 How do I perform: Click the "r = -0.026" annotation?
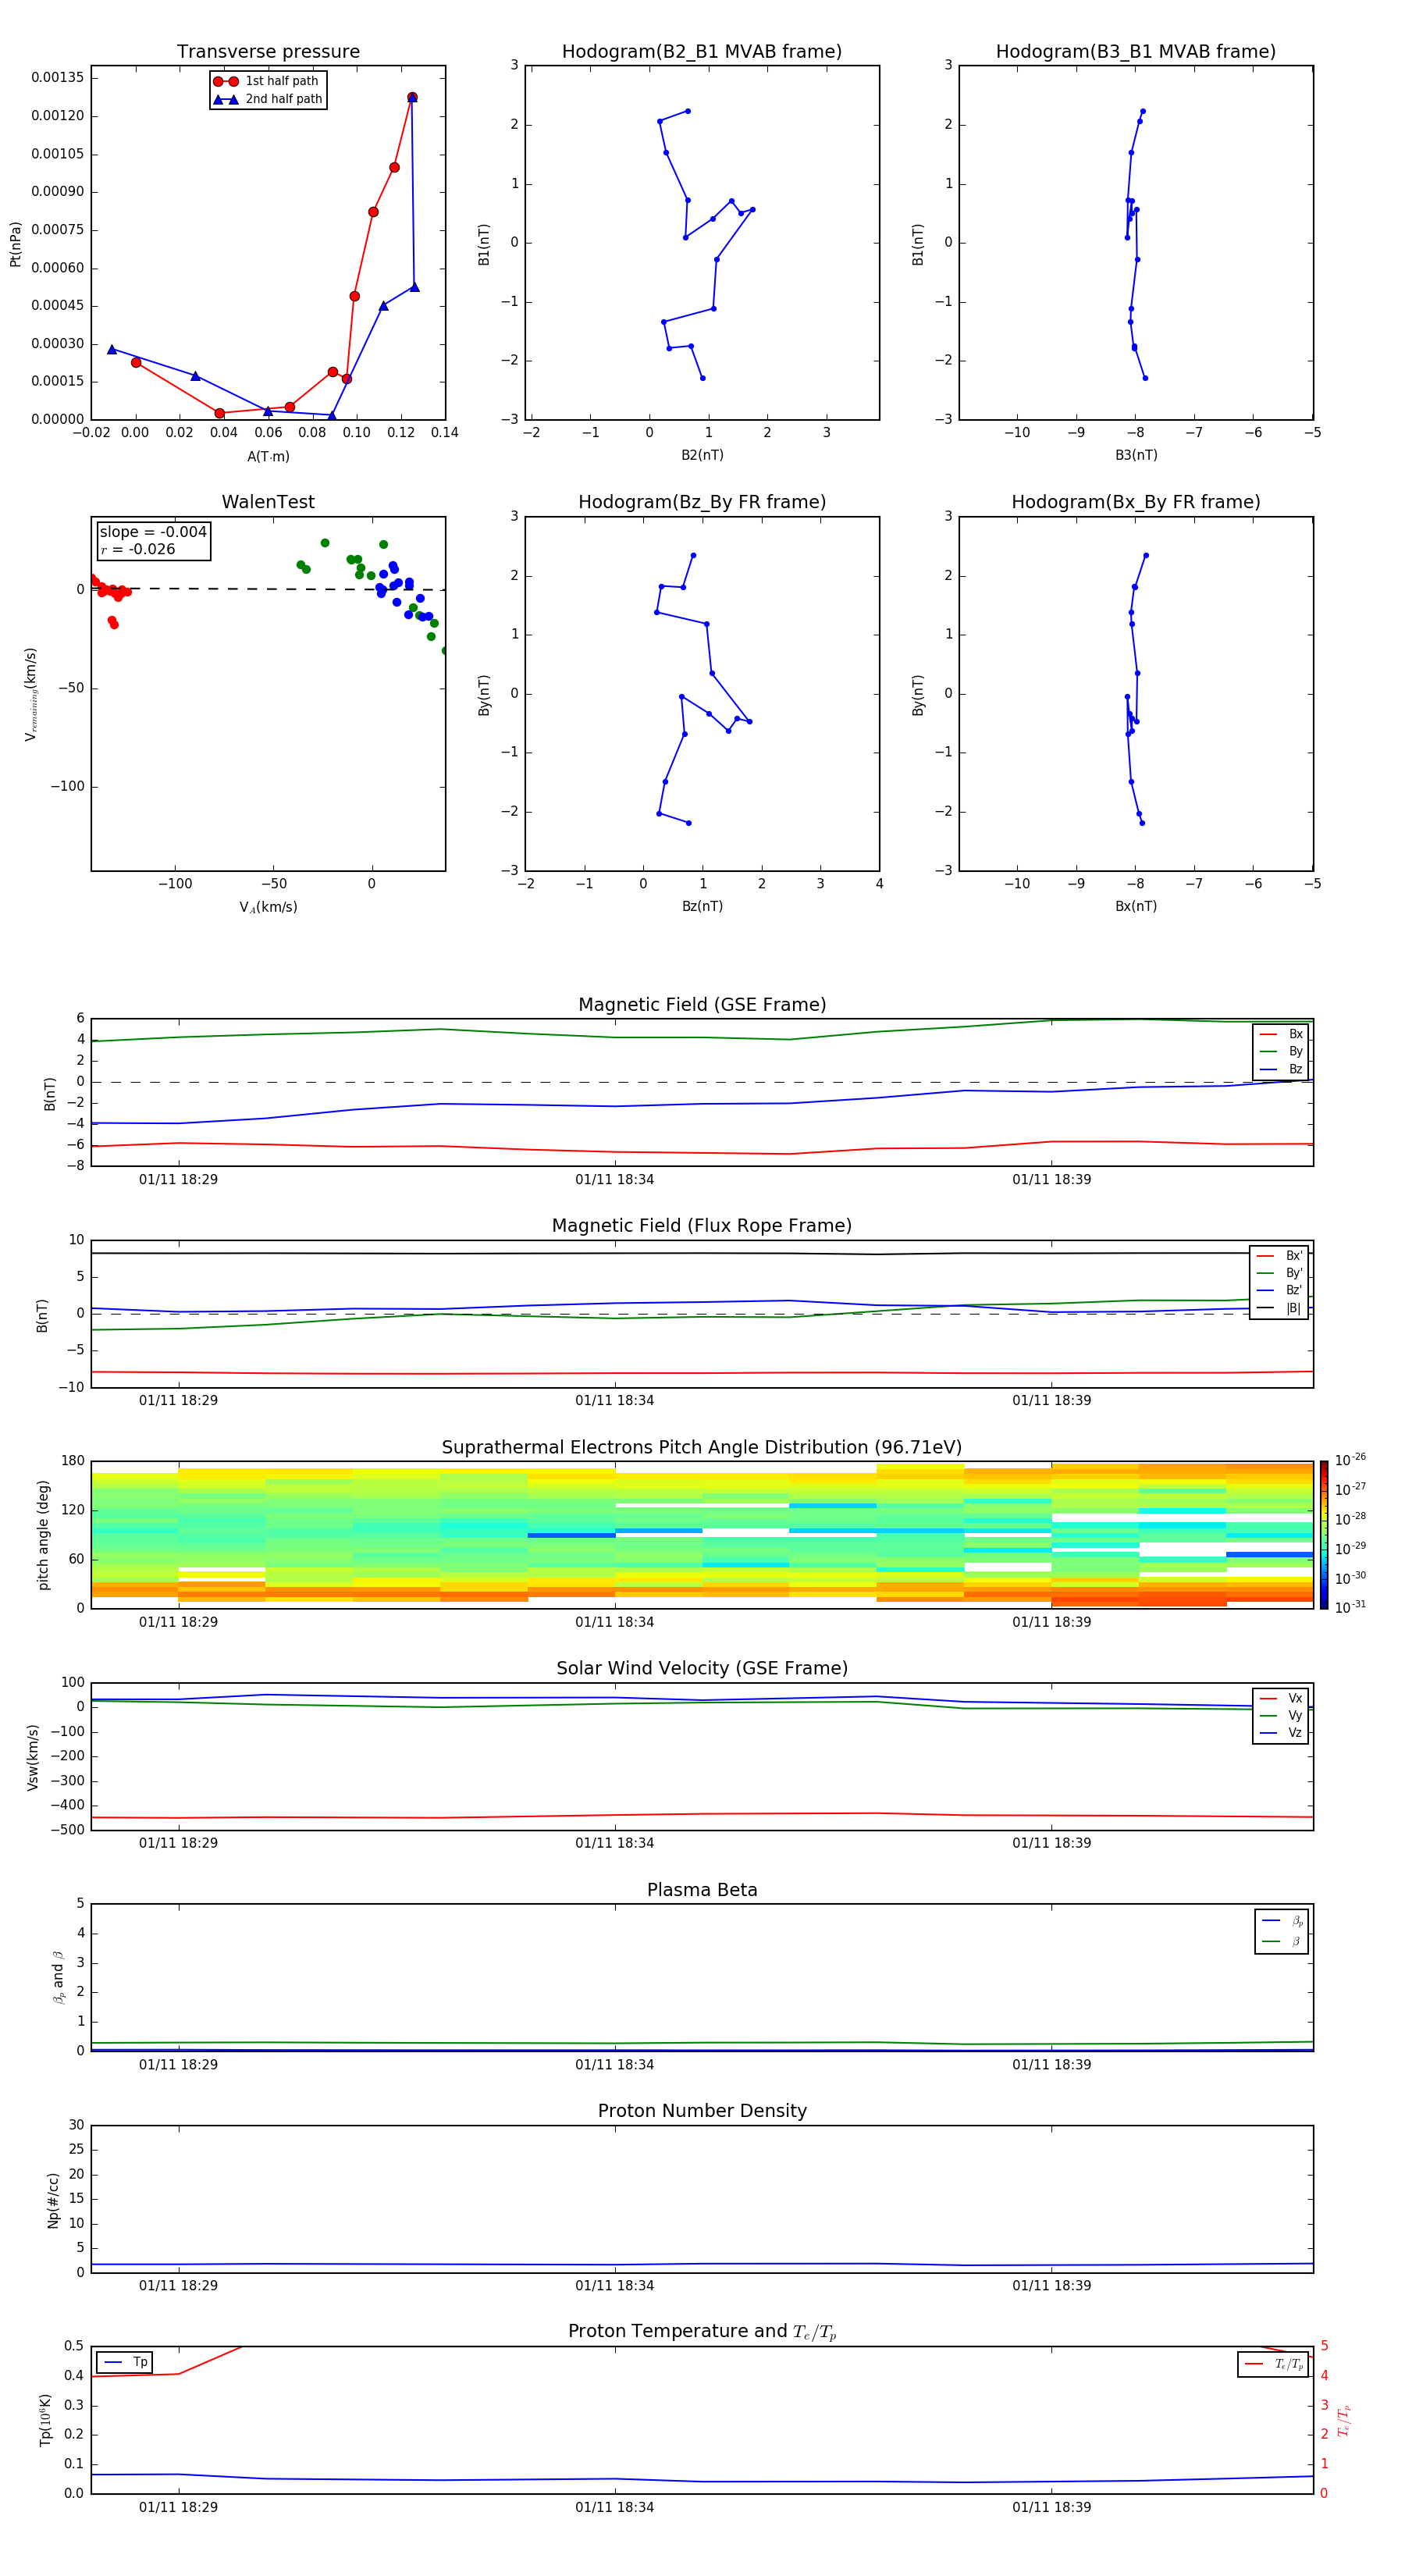point(138,549)
